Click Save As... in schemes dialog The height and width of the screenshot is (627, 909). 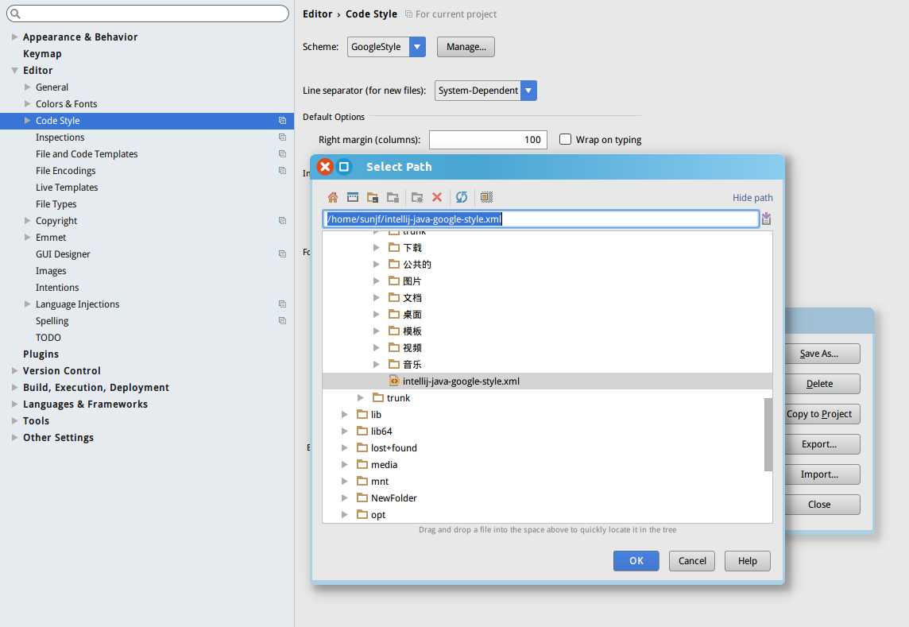[822, 354]
